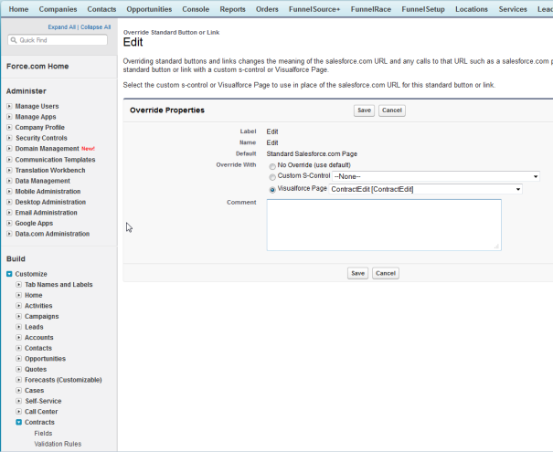
Task: Switch to the Opportunities tab
Action: click(149, 9)
